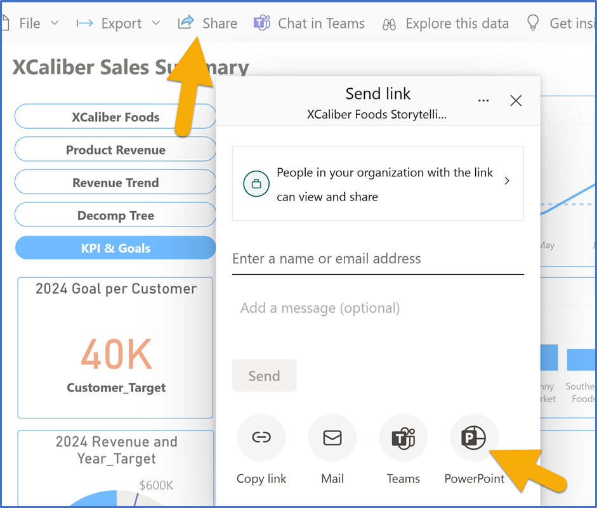Click the 2024 Goal per Customer title
This screenshot has height=508, width=597.
(x=116, y=289)
